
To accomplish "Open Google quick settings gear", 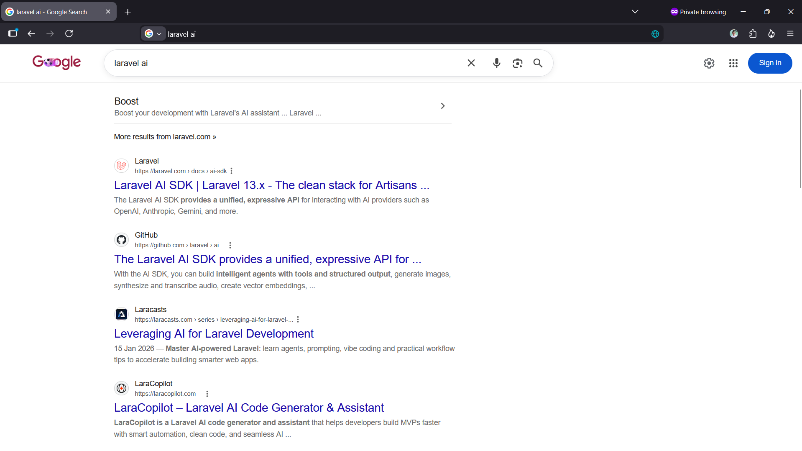I will pos(709,63).
